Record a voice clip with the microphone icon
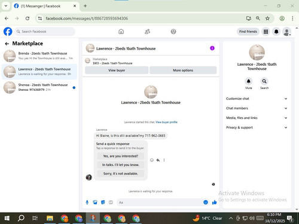This screenshot has height=224, width=299. [x=87, y=202]
